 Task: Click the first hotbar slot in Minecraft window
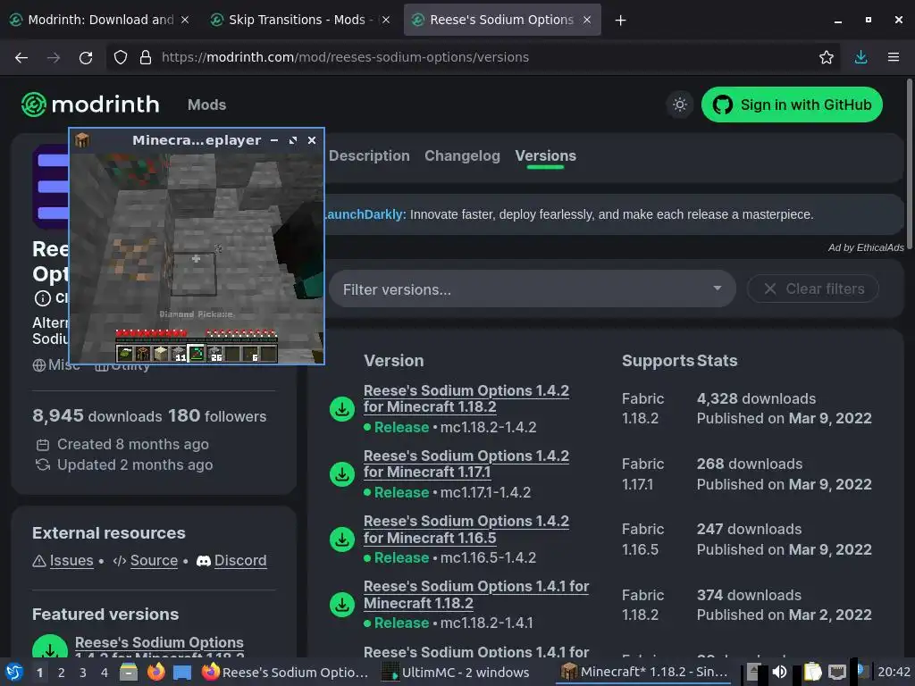[124, 354]
